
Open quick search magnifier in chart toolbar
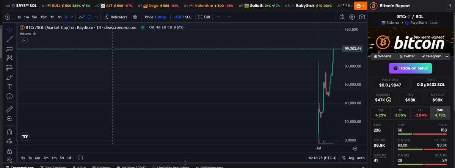pyautogui.click(x=342, y=17)
